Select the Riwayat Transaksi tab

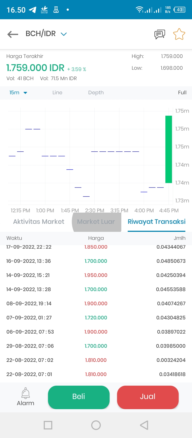point(157,222)
